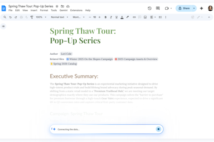The image size is (214, 142).
Task: Star the Spring Thaw Tour document
Action: click(57, 6)
